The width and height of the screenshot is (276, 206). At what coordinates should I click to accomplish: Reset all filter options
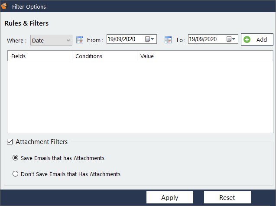coord(227,197)
